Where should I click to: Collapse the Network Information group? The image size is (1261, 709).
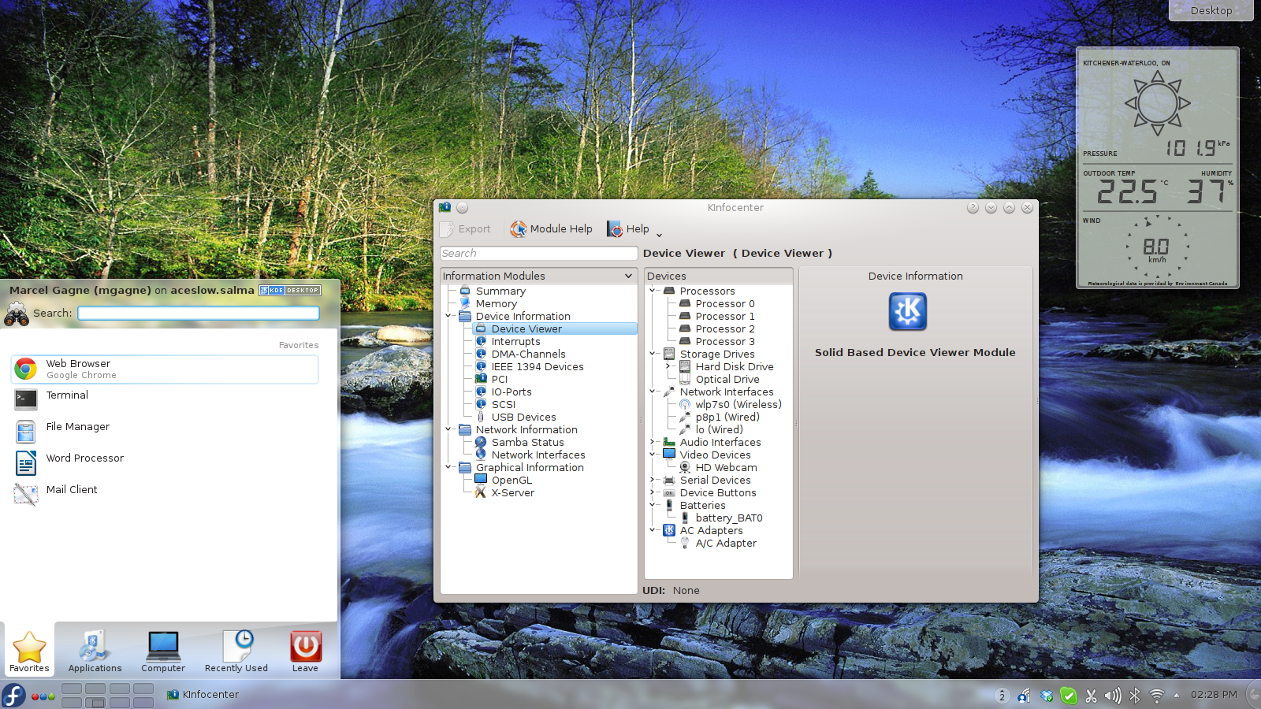click(448, 430)
